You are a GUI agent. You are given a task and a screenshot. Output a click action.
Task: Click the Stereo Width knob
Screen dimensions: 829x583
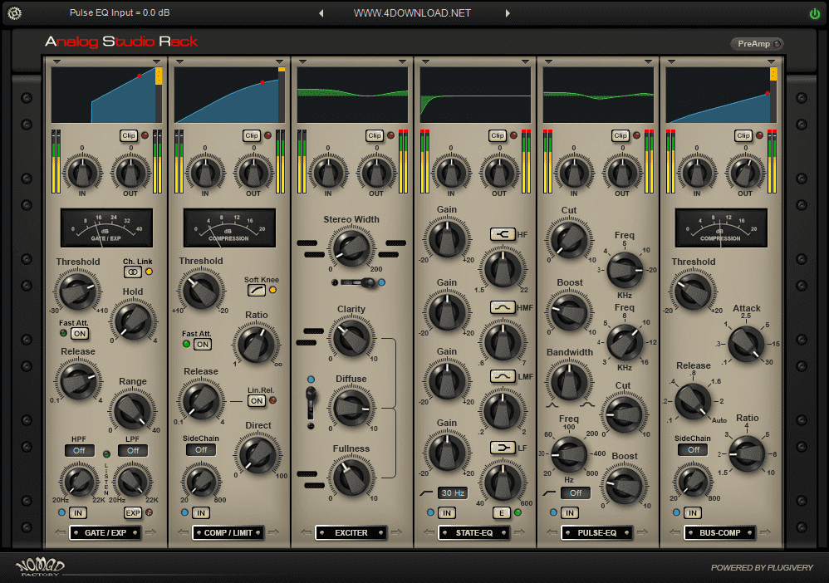pyautogui.click(x=351, y=247)
